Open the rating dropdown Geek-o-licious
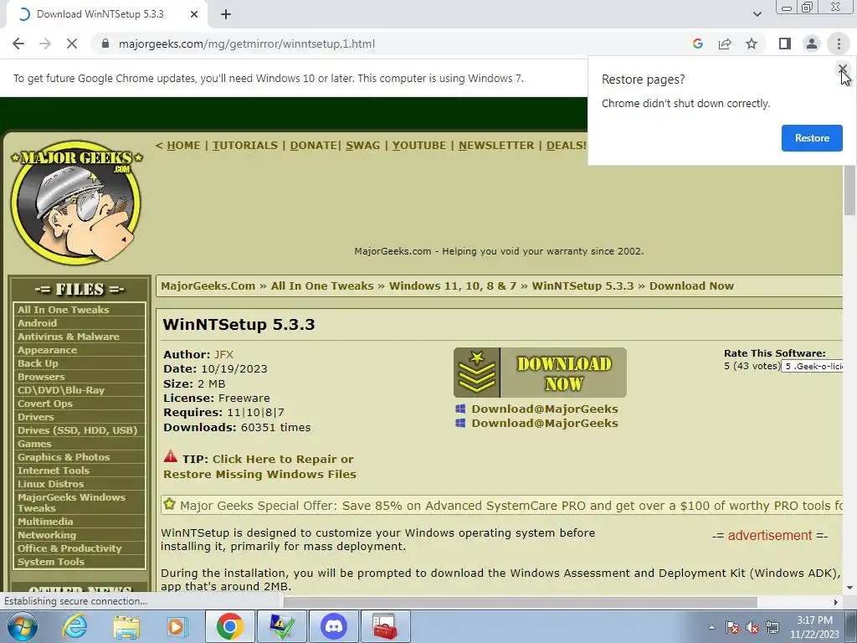Viewport: 857px width, 643px height. coord(812,367)
